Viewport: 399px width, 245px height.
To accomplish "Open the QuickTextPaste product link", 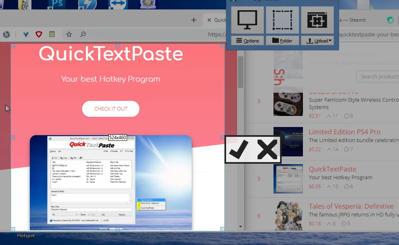I will click(332, 169).
